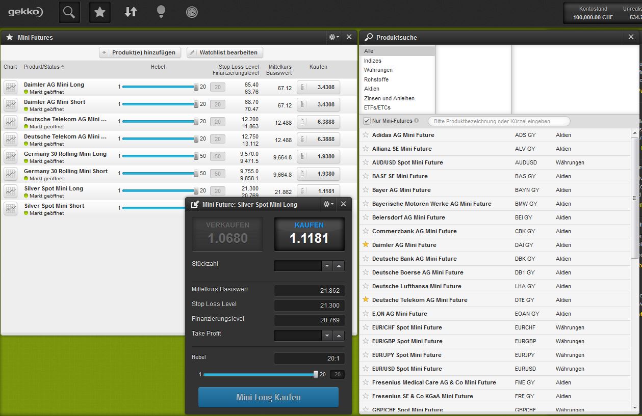This screenshot has width=642, height=416.
Task: Unstar the Daimler AG Mini Future
Action: (x=366, y=245)
